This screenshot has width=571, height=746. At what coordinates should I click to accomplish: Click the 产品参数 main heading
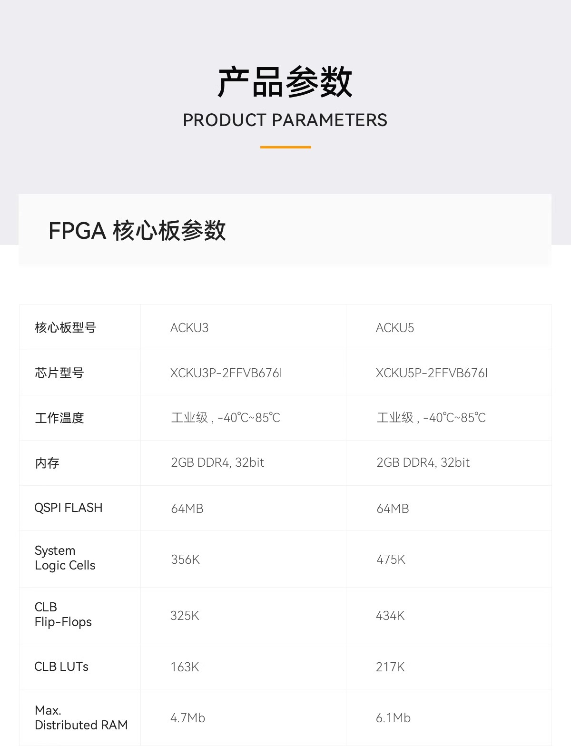pyautogui.click(x=285, y=83)
